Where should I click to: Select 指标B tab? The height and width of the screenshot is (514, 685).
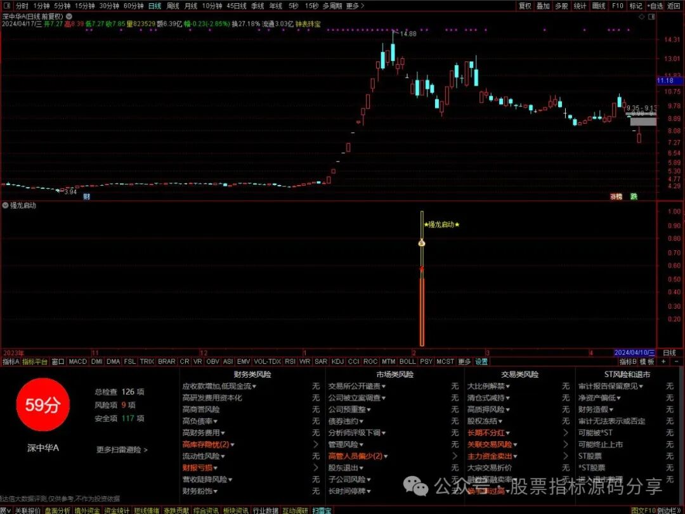[628, 362]
